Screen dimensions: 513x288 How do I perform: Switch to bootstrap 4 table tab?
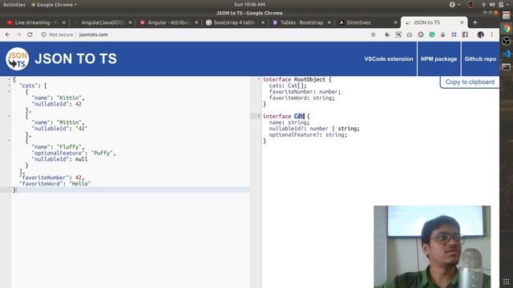[235, 22]
